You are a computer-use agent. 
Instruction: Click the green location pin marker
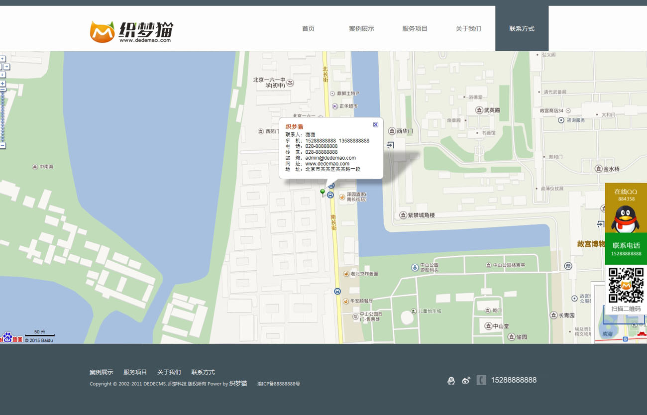coord(323,192)
